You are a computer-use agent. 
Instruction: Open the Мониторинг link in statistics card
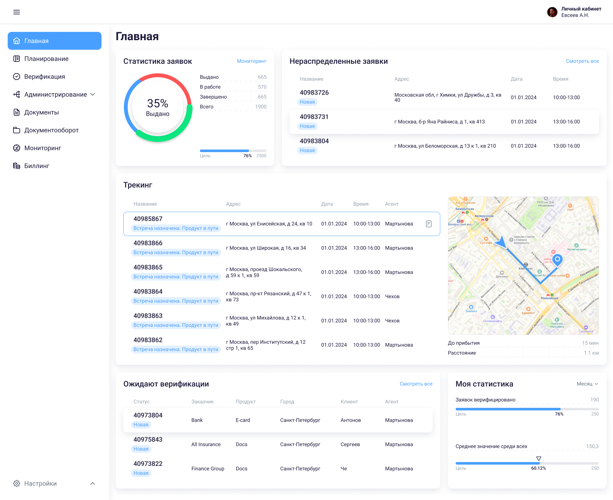(x=252, y=61)
